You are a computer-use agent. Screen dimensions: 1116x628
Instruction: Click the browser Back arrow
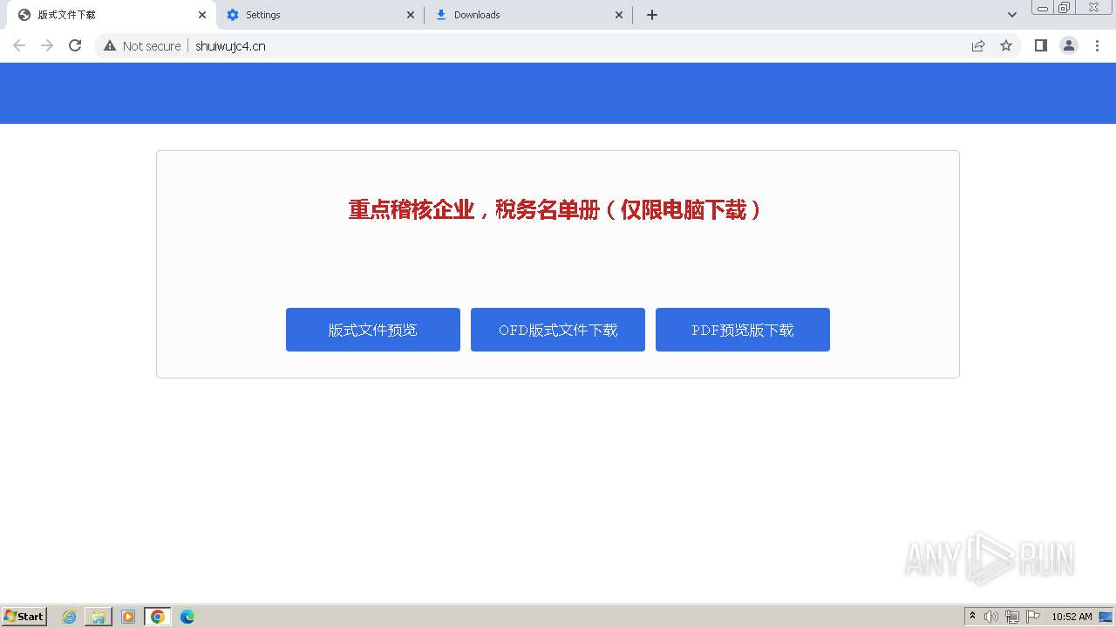(19, 45)
